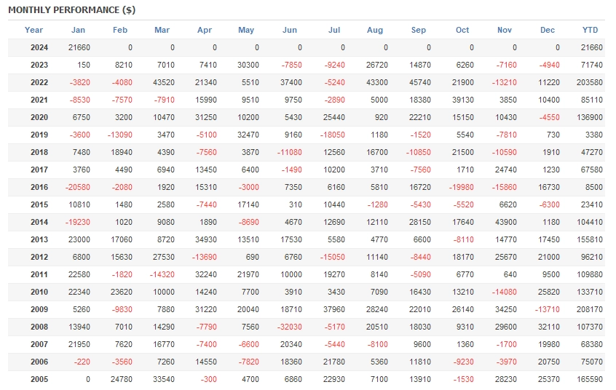
Task: Select the 2014 year row label
Action: tap(39, 223)
